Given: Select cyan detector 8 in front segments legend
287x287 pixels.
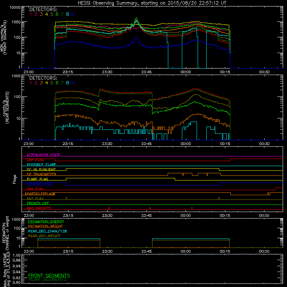Looking at the screenshot, I should 67,14.
